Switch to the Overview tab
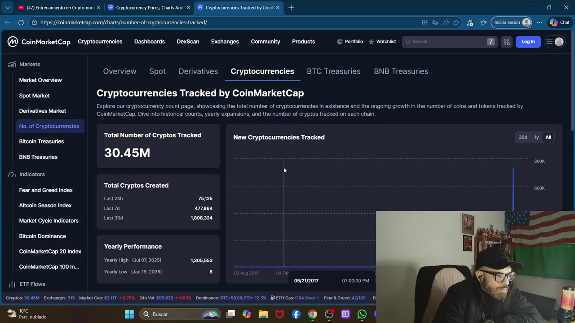 pos(119,71)
